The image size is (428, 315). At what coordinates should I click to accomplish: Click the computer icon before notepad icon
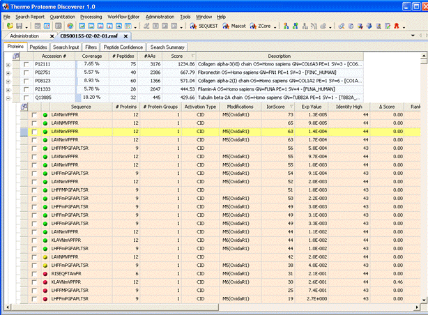click(x=379, y=26)
